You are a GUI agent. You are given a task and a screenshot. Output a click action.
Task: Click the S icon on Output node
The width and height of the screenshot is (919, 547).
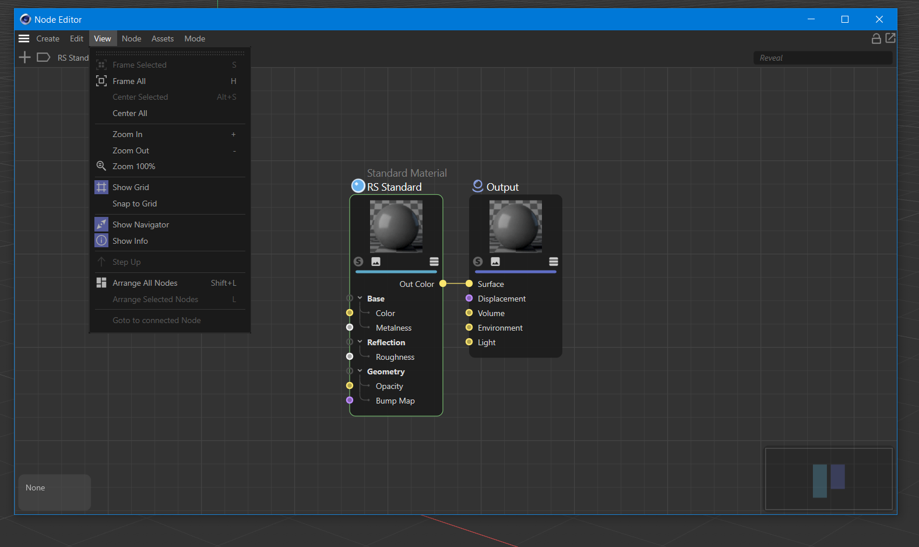coord(478,262)
